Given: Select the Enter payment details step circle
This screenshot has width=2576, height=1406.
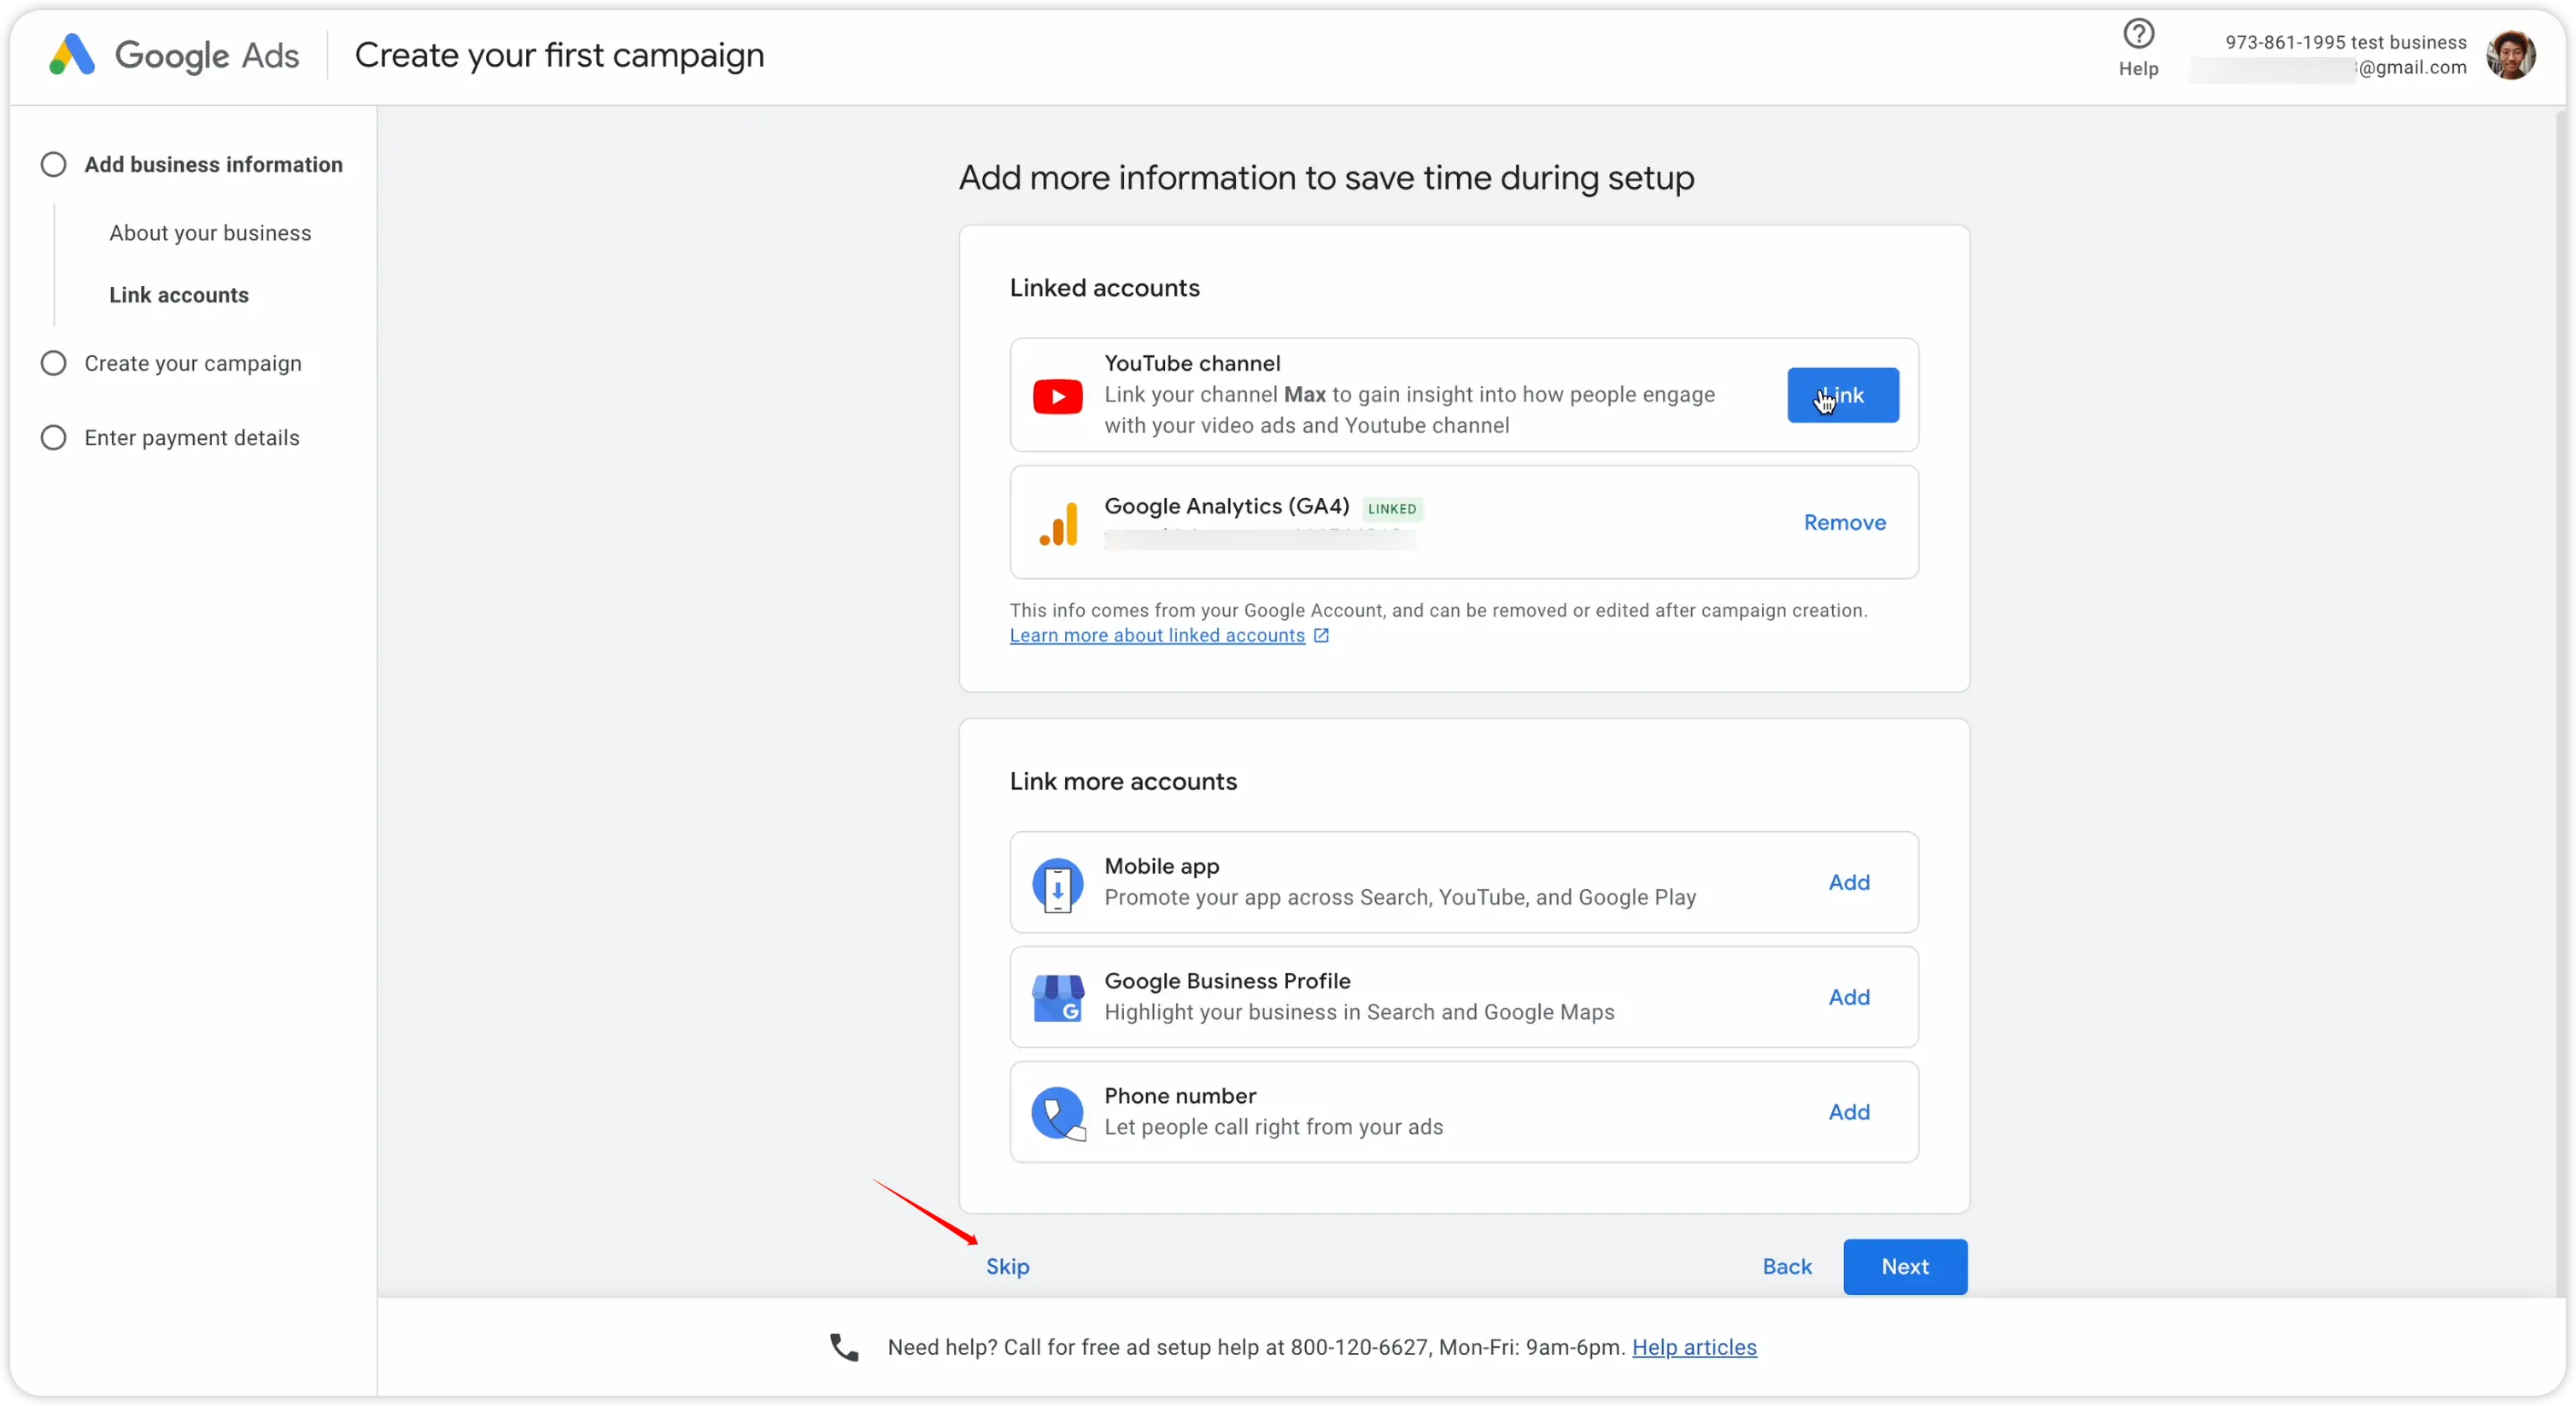Looking at the screenshot, I should tap(54, 437).
